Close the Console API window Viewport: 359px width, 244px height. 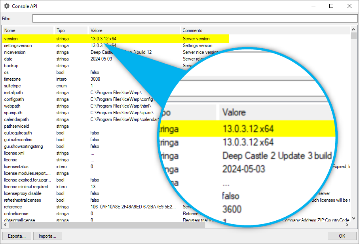point(349,6)
